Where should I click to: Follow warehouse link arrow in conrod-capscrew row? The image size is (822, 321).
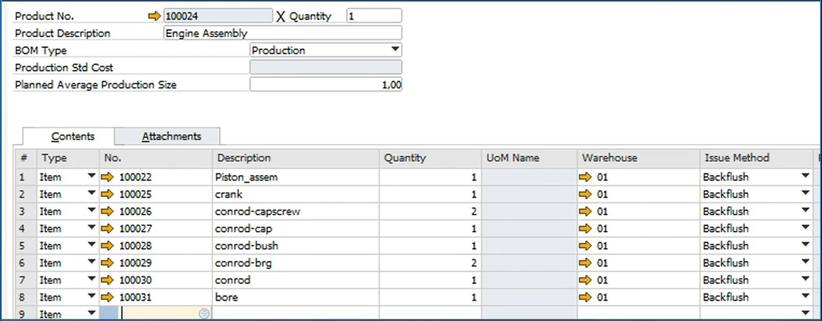pos(585,211)
